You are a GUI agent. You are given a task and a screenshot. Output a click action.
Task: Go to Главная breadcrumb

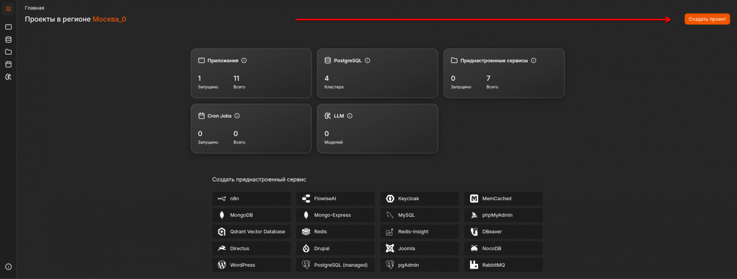click(34, 8)
